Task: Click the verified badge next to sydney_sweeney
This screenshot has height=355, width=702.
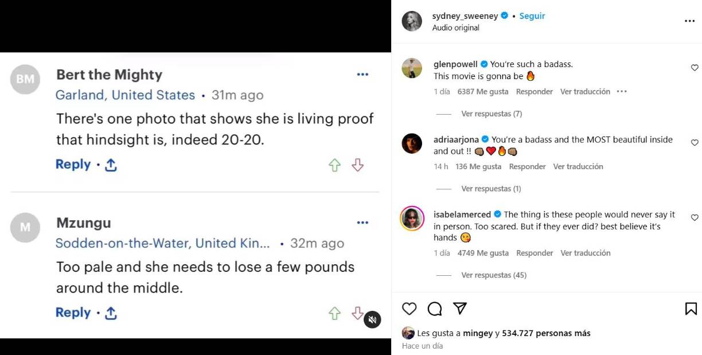Action: point(504,16)
